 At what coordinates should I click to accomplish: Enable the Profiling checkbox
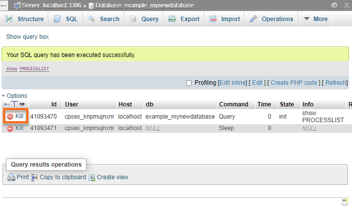[x=189, y=83]
